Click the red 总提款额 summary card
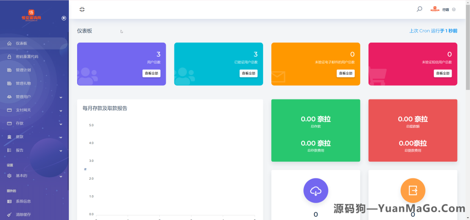Screen dimensions: 470x220 (413, 131)
